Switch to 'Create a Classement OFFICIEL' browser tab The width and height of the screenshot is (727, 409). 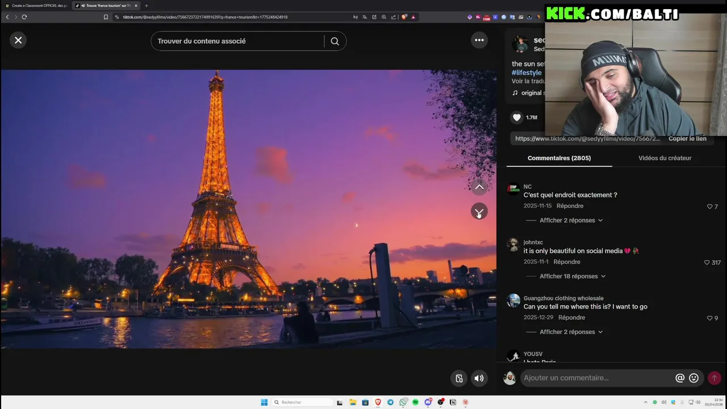(36, 6)
